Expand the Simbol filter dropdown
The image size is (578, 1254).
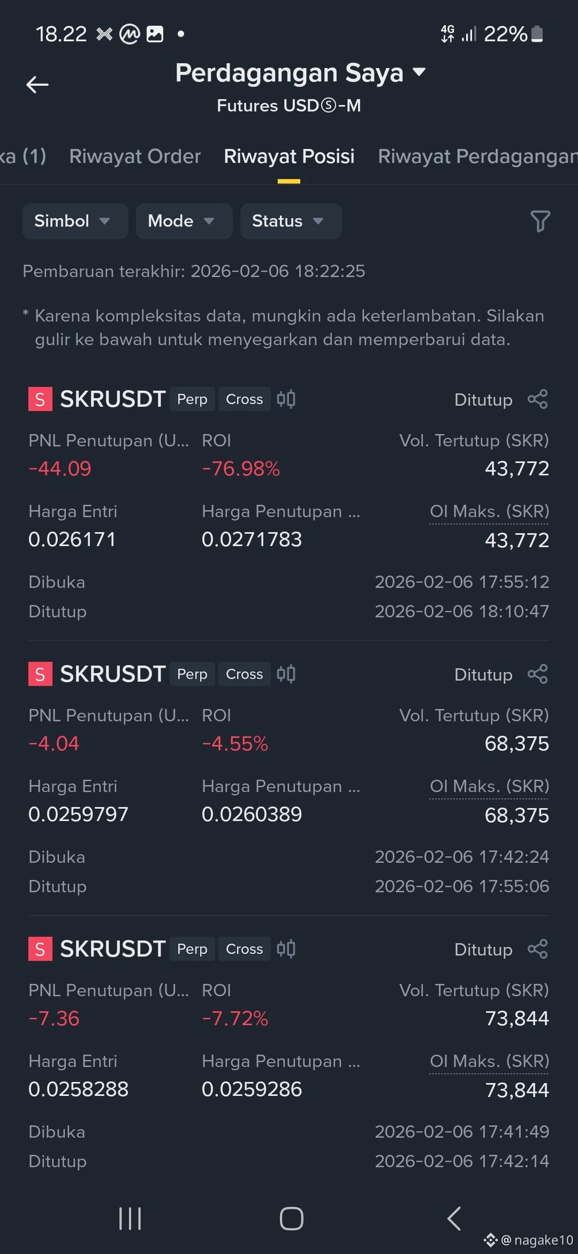75,221
